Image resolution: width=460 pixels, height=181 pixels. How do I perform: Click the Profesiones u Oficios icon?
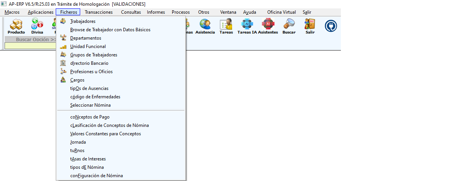[63, 71]
